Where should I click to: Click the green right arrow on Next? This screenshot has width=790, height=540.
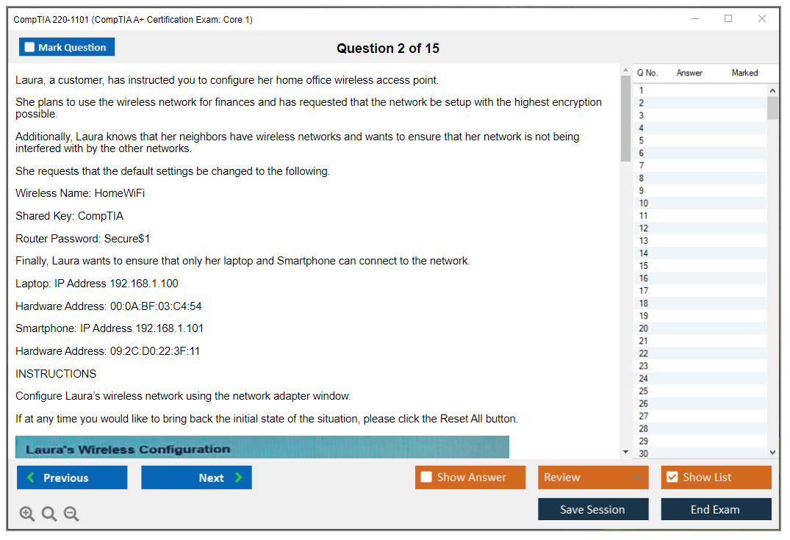tap(239, 478)
